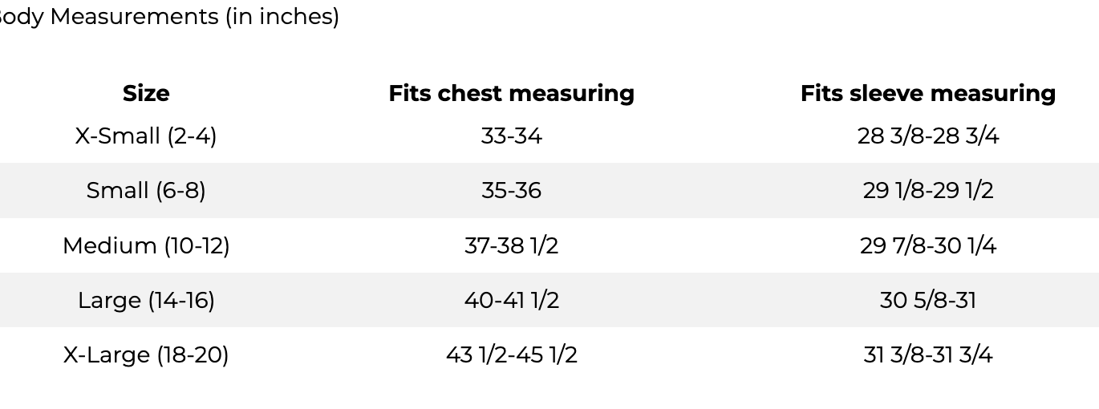Screen dimensions: 1099x409
Task: Click chest value 35-36
Action: 512,191
